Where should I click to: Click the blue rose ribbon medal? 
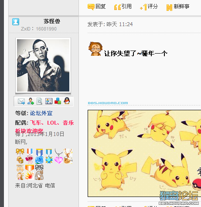39,156
